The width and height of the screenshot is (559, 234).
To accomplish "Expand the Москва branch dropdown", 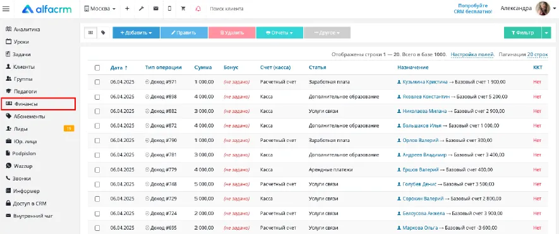I will pyautogui.click(x=100, y=9).
